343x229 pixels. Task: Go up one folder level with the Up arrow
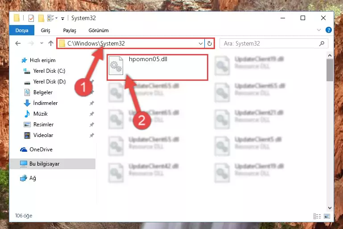click(x=51, y=43)
